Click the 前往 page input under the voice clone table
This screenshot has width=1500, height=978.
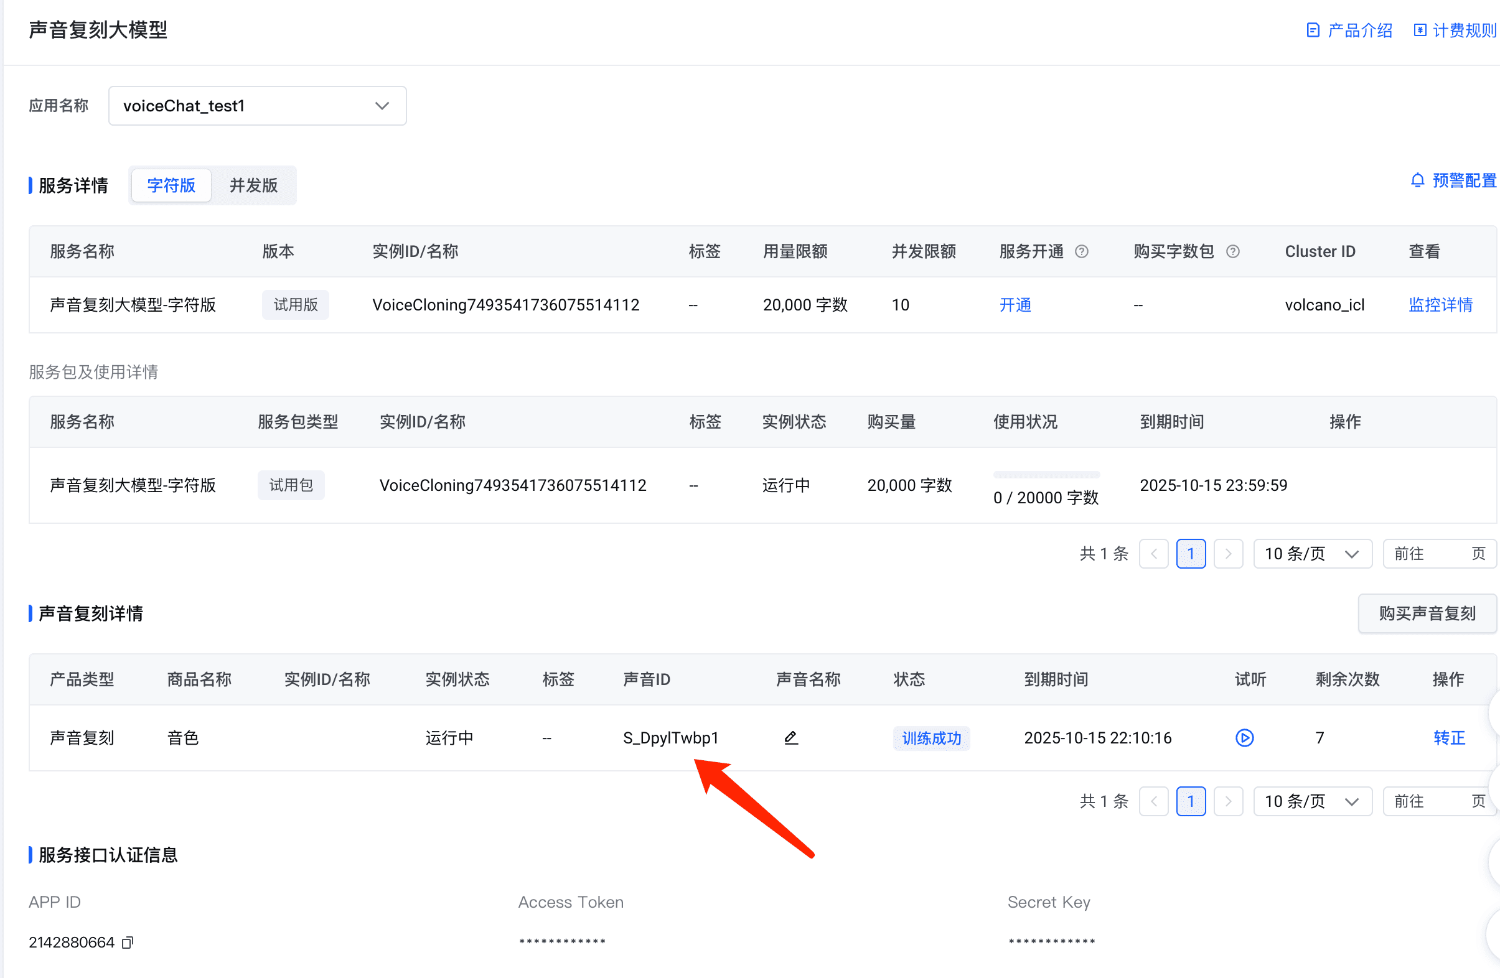[x=1445, y=801]
